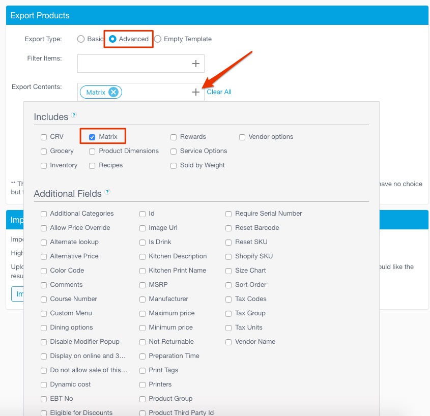Screen dimensions: 430x416
Task: Select the Advanced export type
Action: (x=112, y=39)
